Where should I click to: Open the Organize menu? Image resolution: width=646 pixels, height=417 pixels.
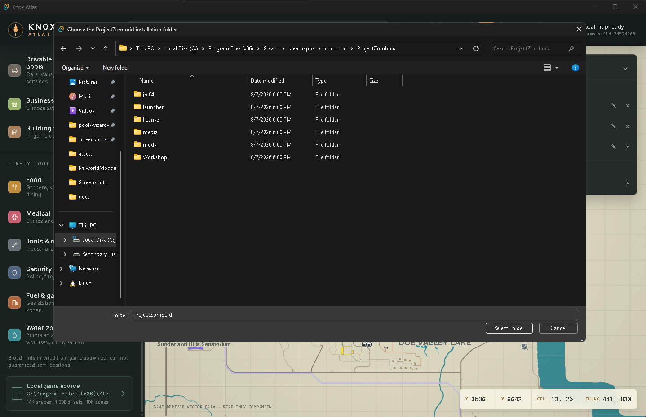pyautogui.click(x=75, y=68)
